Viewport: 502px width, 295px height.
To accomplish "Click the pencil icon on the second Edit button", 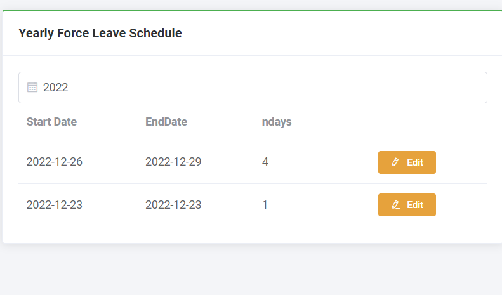I will (396, 205).
